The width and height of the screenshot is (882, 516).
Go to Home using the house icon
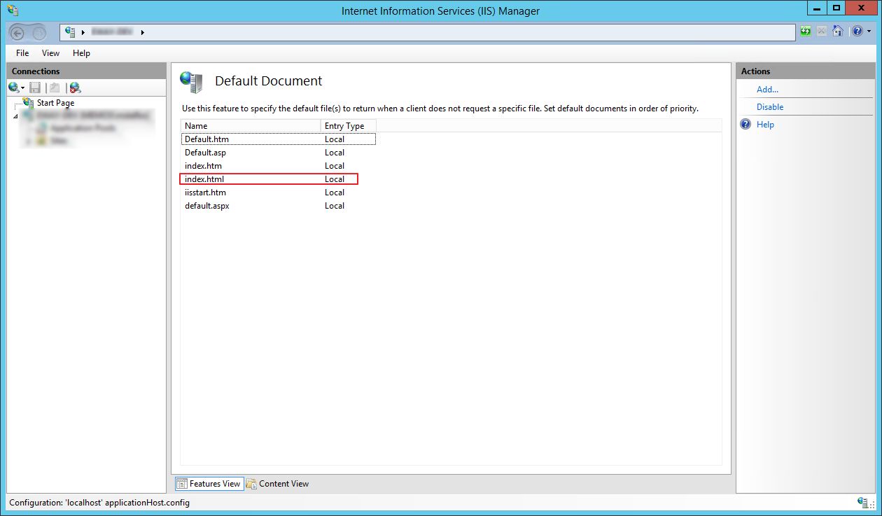click(x=837, y=32)
